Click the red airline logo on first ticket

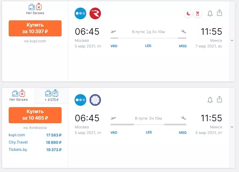coord(95,13)
